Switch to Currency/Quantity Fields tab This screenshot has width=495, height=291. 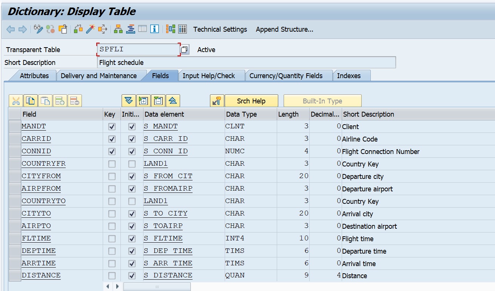point(286,75)
